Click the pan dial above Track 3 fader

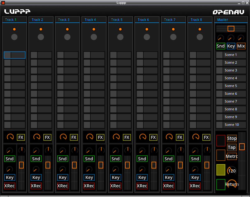pos(75,150)
